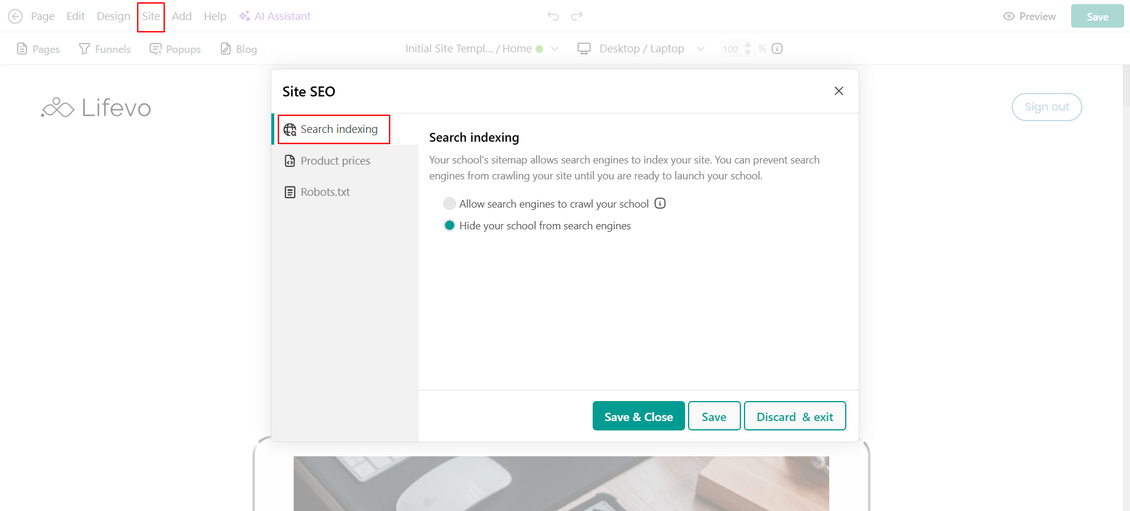Expand the page selector chevron next to Home
1130x511 pixels.
pyautogui.click(x=554, y=49)
